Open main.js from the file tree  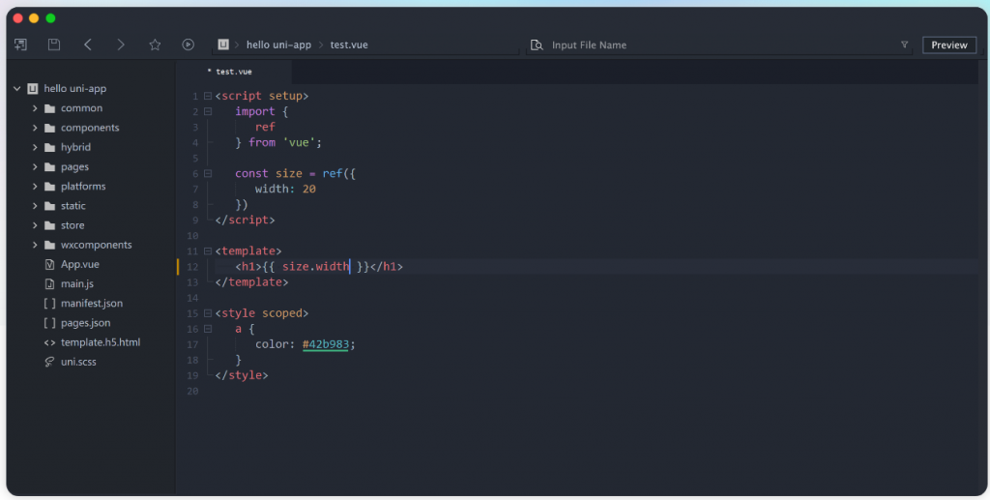[77, 284]
